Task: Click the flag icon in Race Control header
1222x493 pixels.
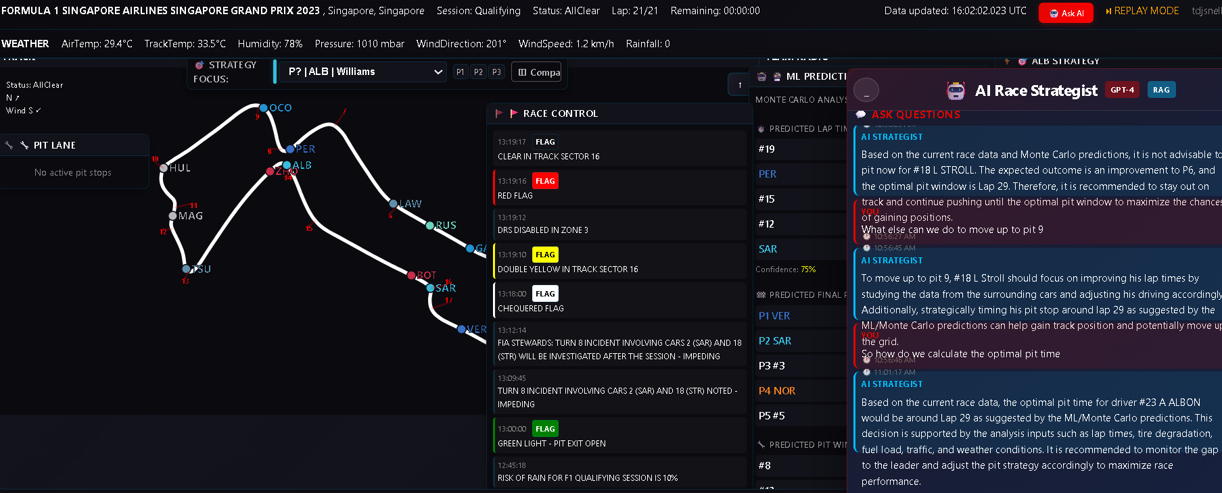Action: 514,113
